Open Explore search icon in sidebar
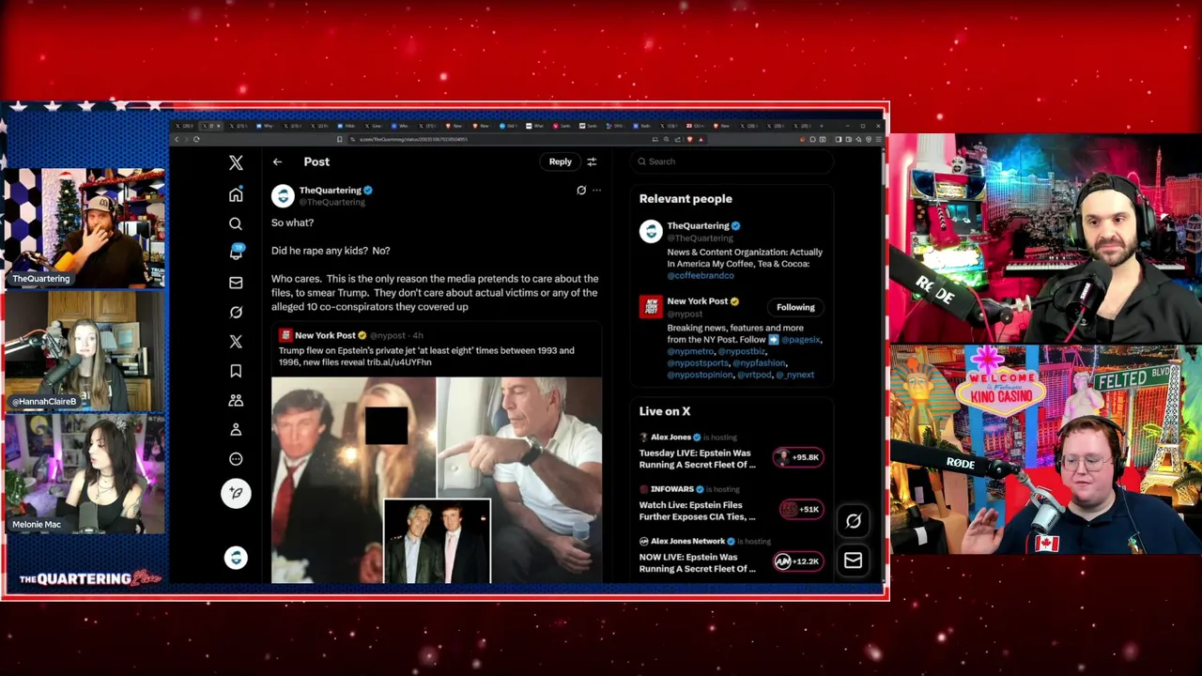This screenshot has width=1202, height=676. (x=236, y=223)
